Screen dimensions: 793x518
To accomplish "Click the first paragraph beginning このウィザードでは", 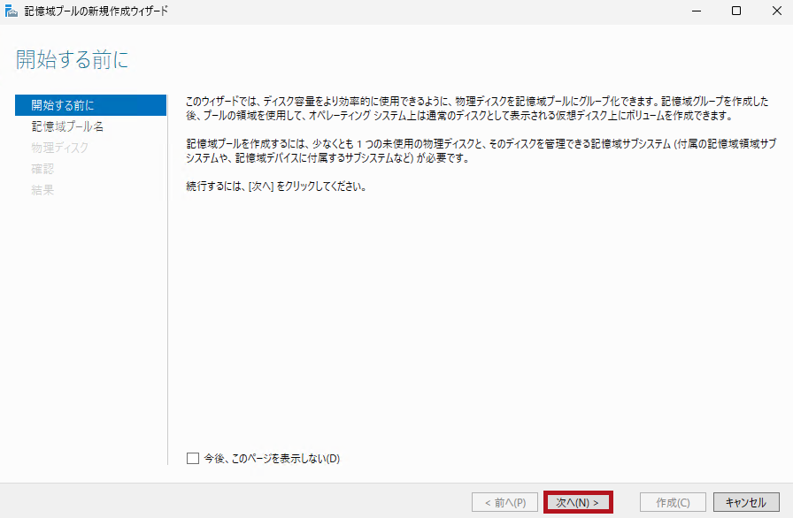I will tap(476, 110).
